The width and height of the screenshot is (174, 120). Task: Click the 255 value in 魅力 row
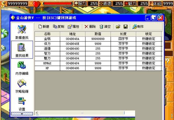[x=98, y=58]
